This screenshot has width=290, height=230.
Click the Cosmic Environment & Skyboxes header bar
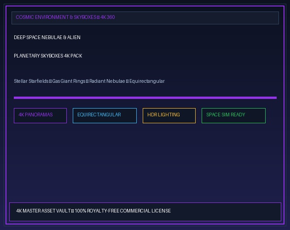pyautogui.click(x=145, y=18)
